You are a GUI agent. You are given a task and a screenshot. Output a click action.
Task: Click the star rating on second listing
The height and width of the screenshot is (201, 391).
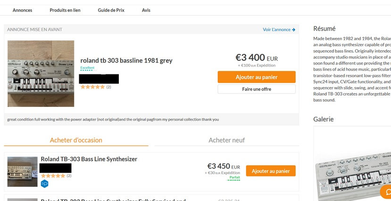pos(53,176)
